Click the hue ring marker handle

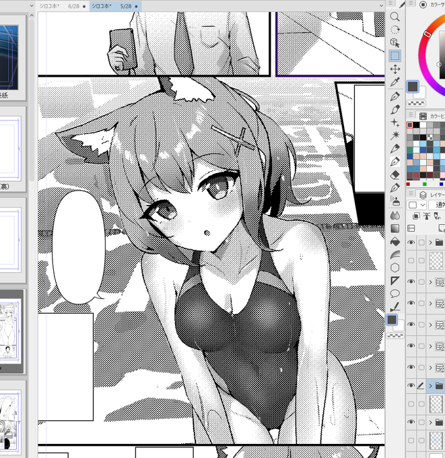(427, 34)
